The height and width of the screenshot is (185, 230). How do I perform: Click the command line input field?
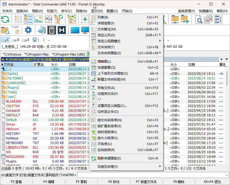(151, 175)
